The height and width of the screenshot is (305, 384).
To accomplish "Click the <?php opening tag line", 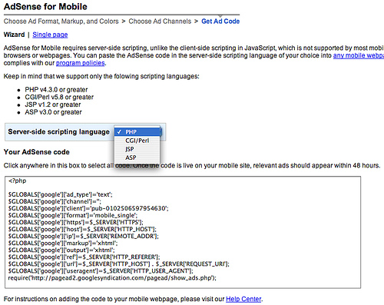I will point(17,181).
